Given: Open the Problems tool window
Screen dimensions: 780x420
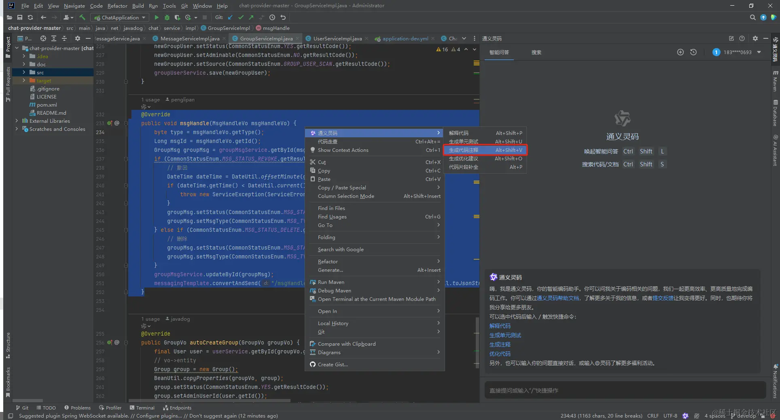Looking at the screenshot, I should (77, 408).
